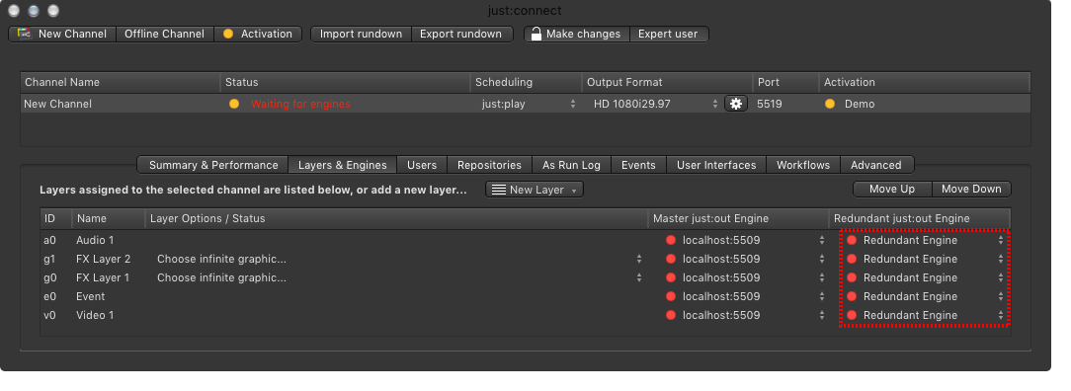This screenshot has height=391, width=1071.
Task: Click the channel table Port column header
Action: tap(785, 82)
